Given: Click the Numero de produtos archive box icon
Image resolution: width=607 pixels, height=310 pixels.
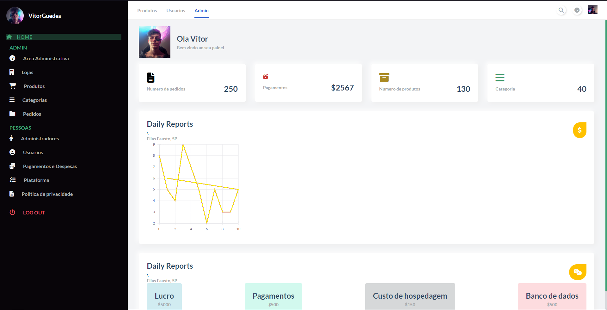Looking at the screenshot, I should 384,77.
